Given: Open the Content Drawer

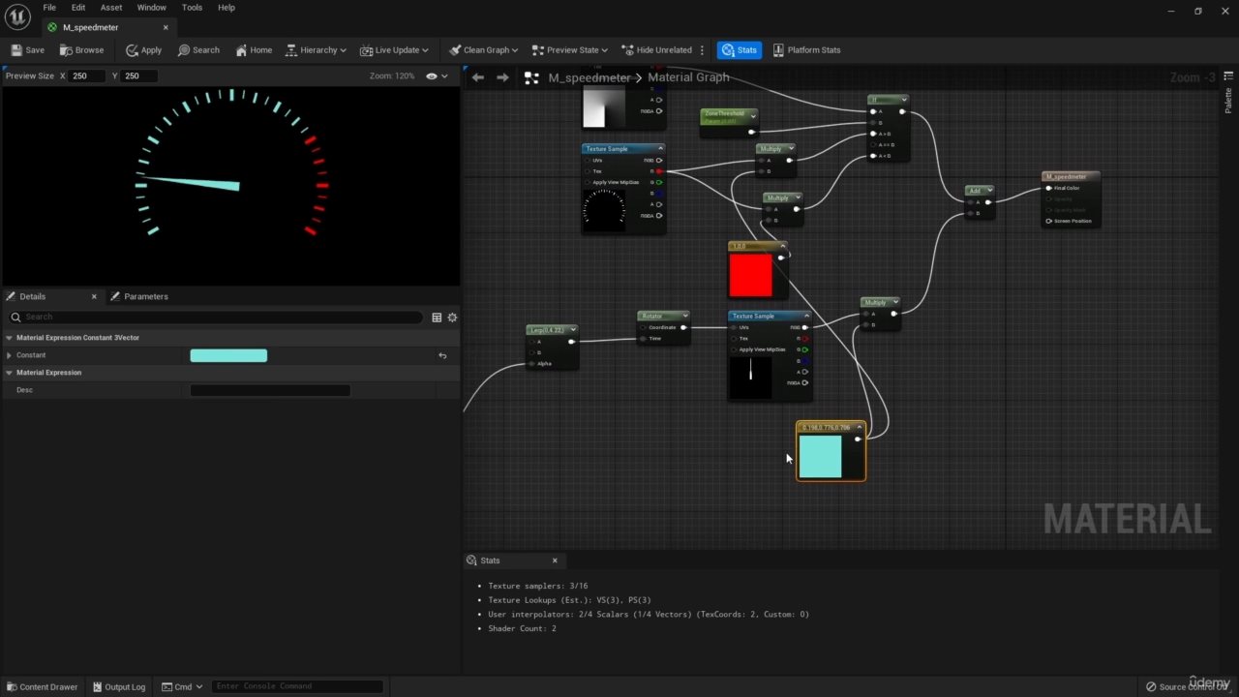Looking at the screenshot, I should click(42, 686).
